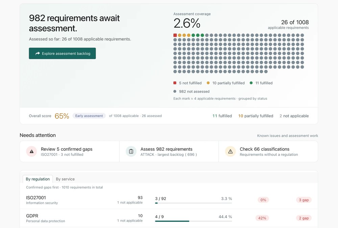Open the Review 5 confirmed gaps card
The image size is (338, 228).
(69, 151)
